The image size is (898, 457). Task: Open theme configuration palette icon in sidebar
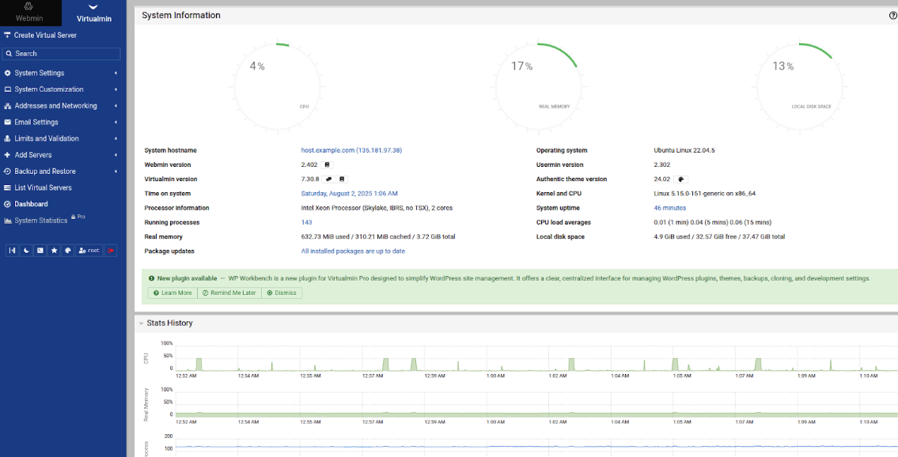(67, 251)
